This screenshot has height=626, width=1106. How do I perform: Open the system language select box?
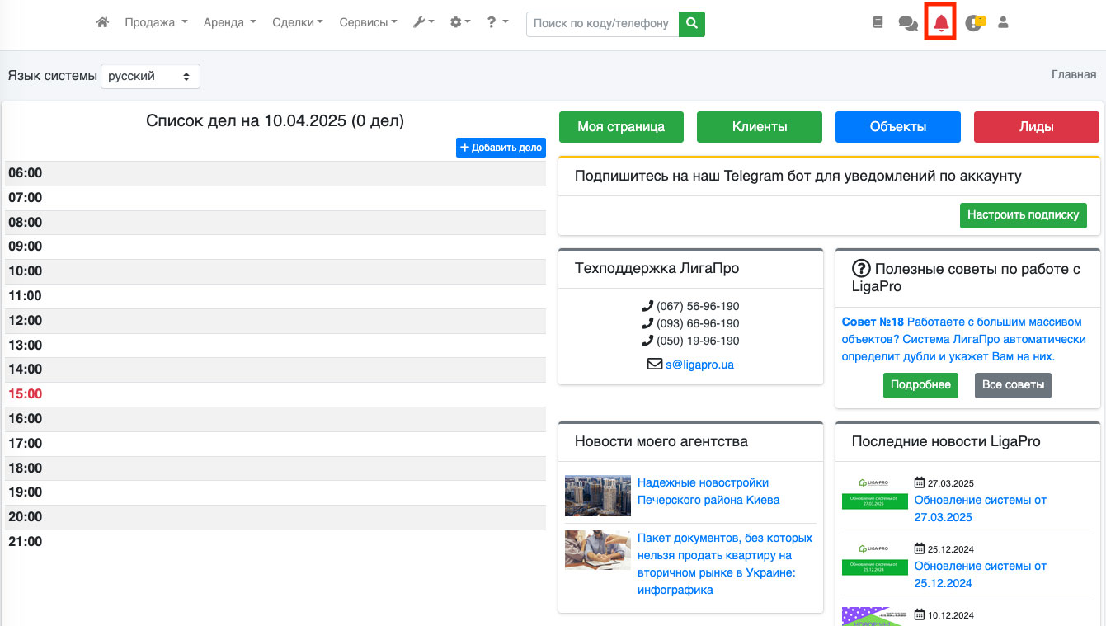tap(150, 76)
